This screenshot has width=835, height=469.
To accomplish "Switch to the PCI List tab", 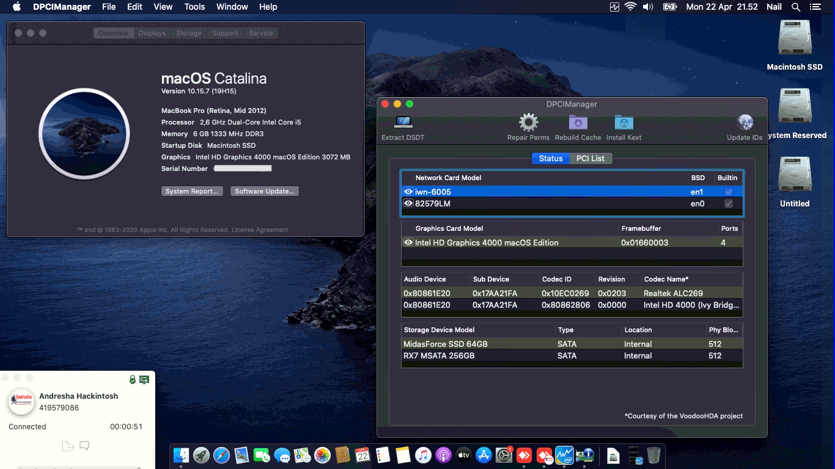I will tap(590, 158).
